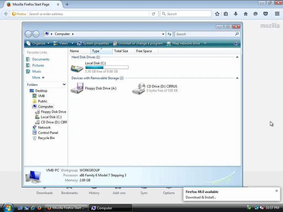
Task: Collapse Devices with Removable Storage group
Action: click(237, 78)
